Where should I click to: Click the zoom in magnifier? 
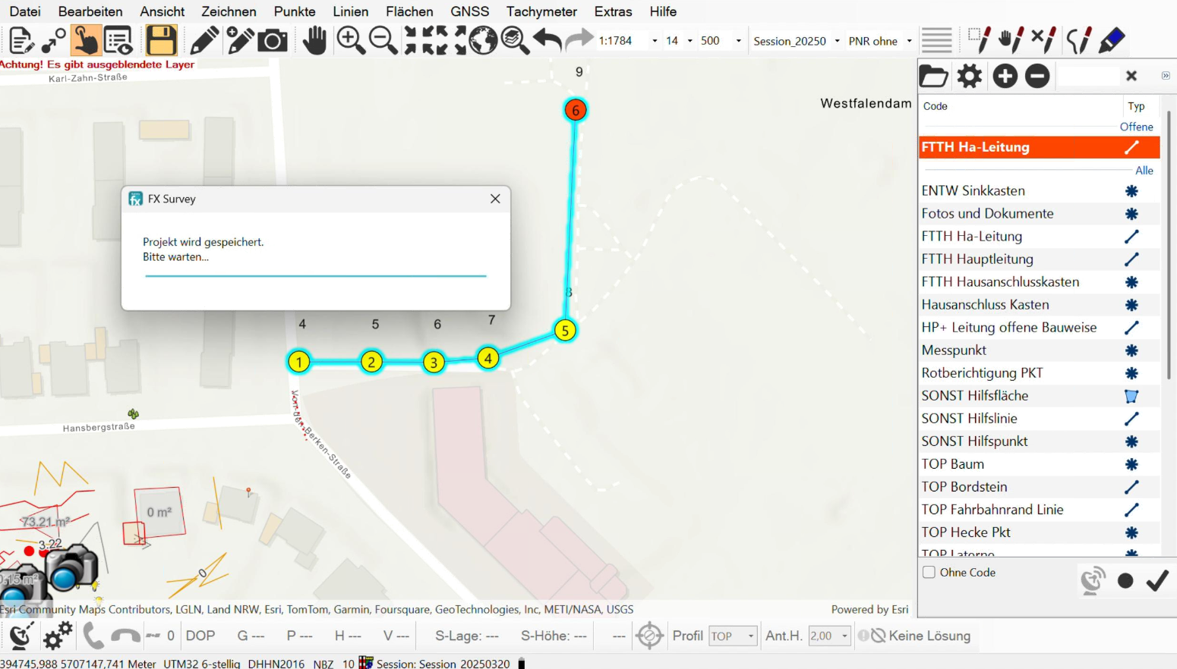350,40
